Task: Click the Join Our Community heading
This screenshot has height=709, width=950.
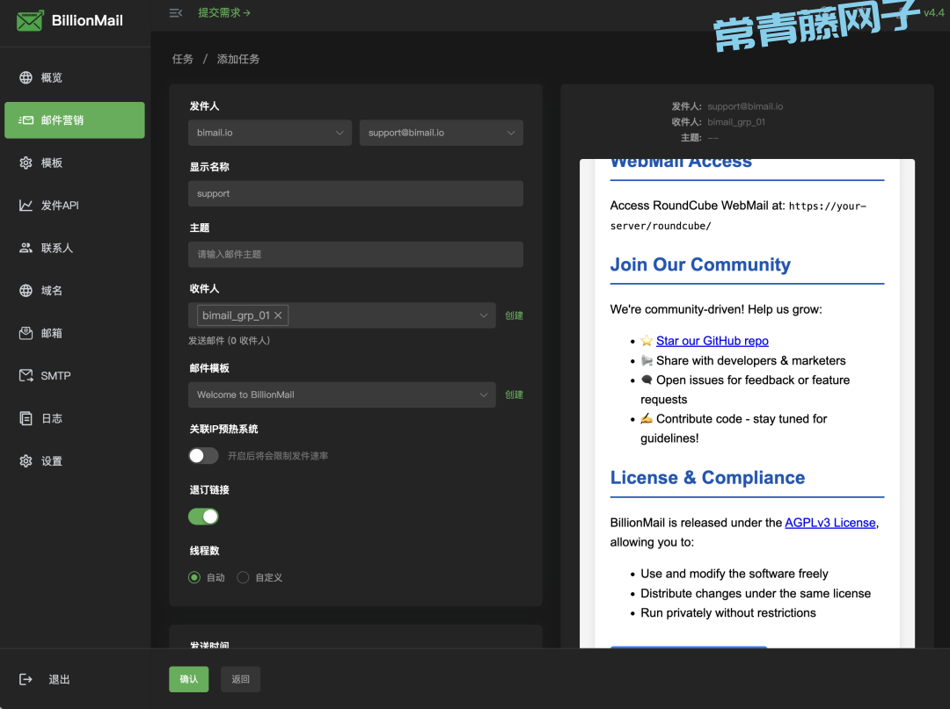Action: click(x=700, y=264)
